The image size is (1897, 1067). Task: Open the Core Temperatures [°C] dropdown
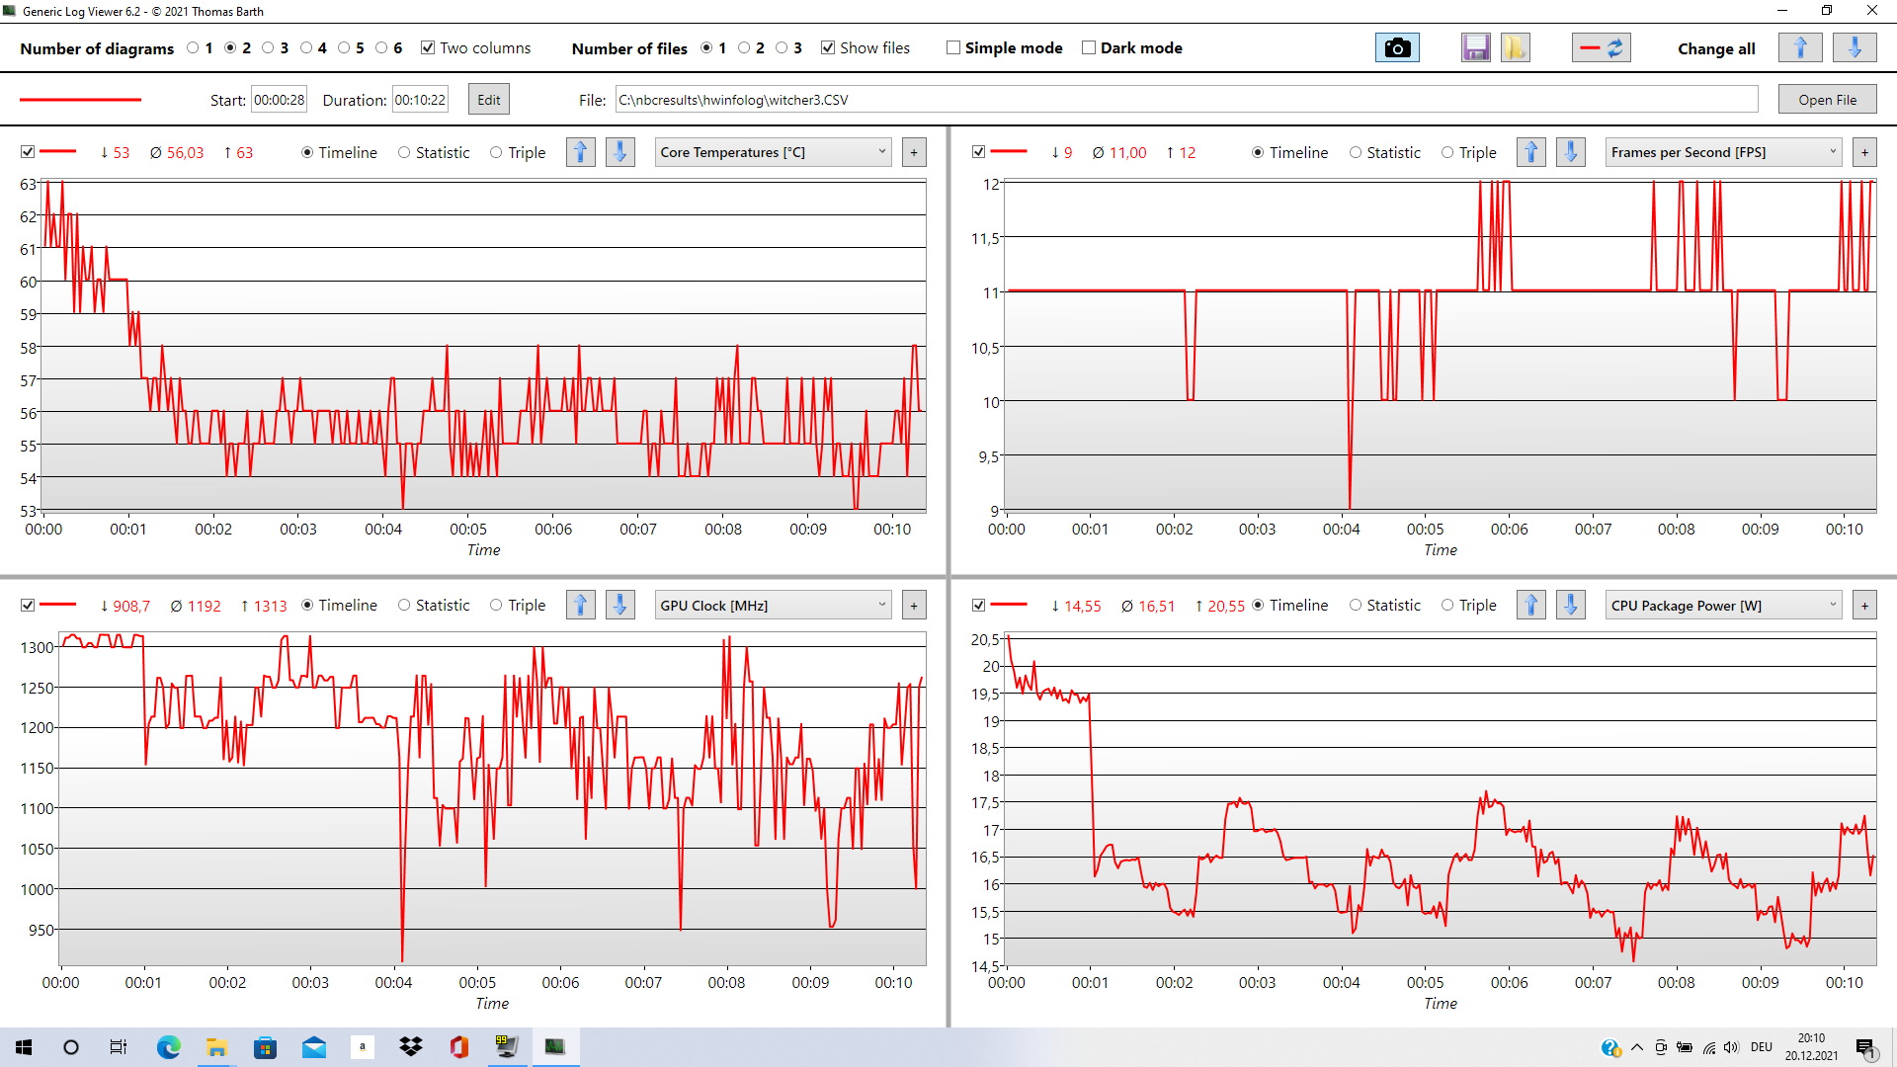click(x=773, y=152)
